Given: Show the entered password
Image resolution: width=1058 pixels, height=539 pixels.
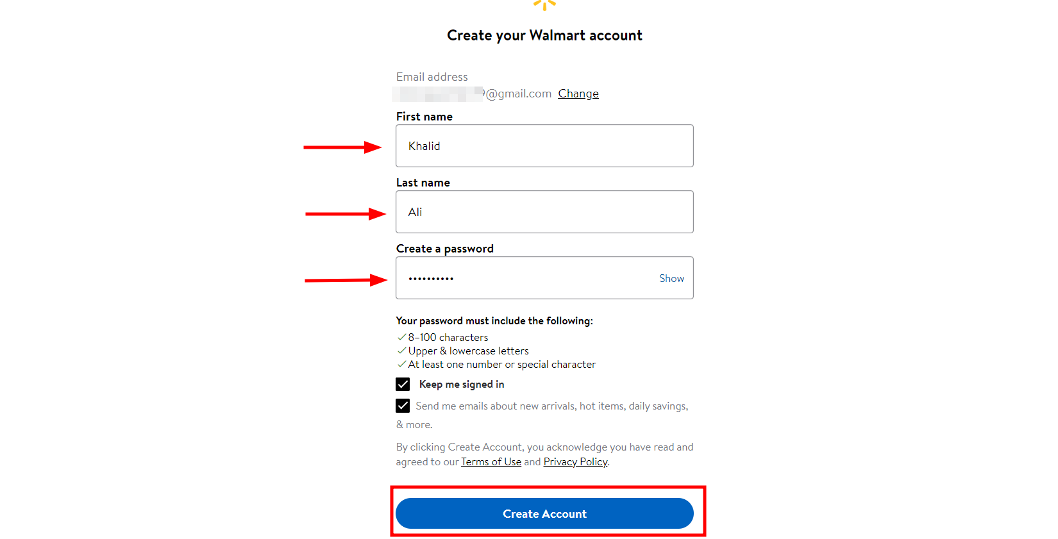Looking at the screenshot, I should point(671,278).
